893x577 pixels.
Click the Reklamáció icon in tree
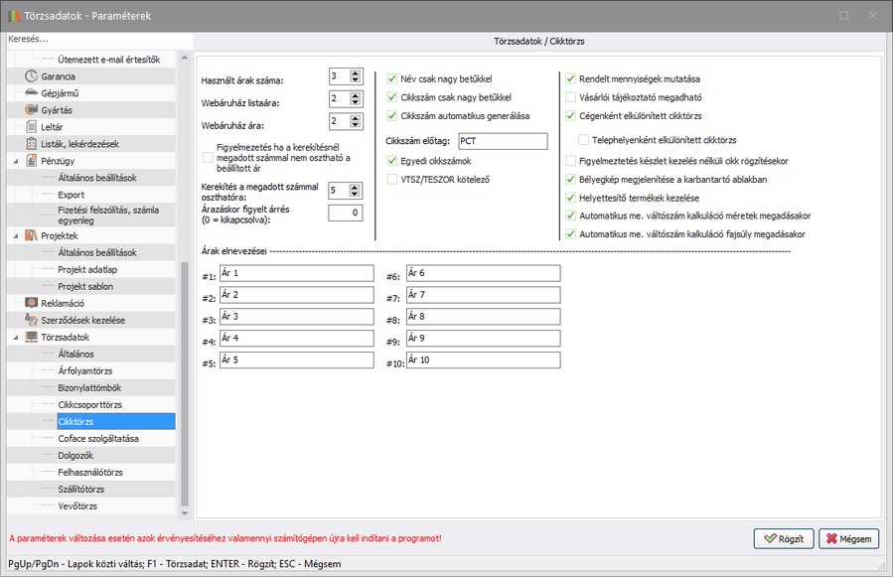coord(32,303)
